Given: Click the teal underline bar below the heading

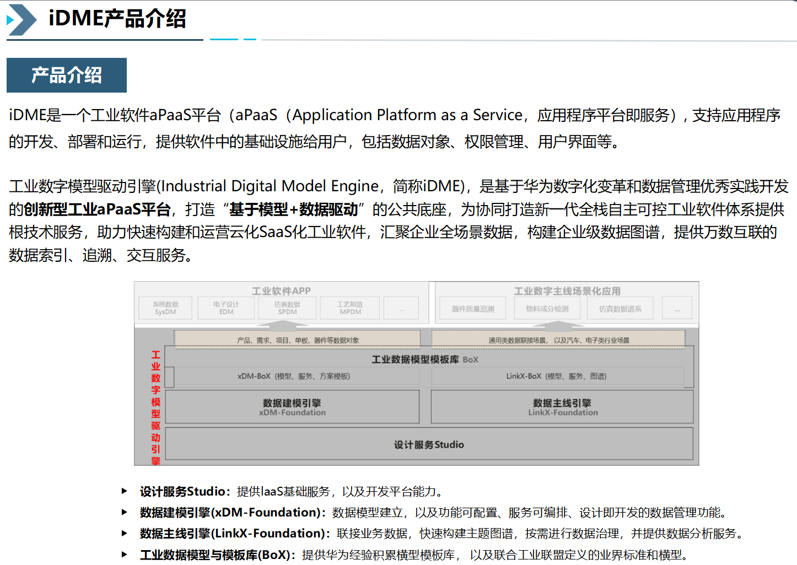Looking at the screenshot, I should [x=223, y=39].
